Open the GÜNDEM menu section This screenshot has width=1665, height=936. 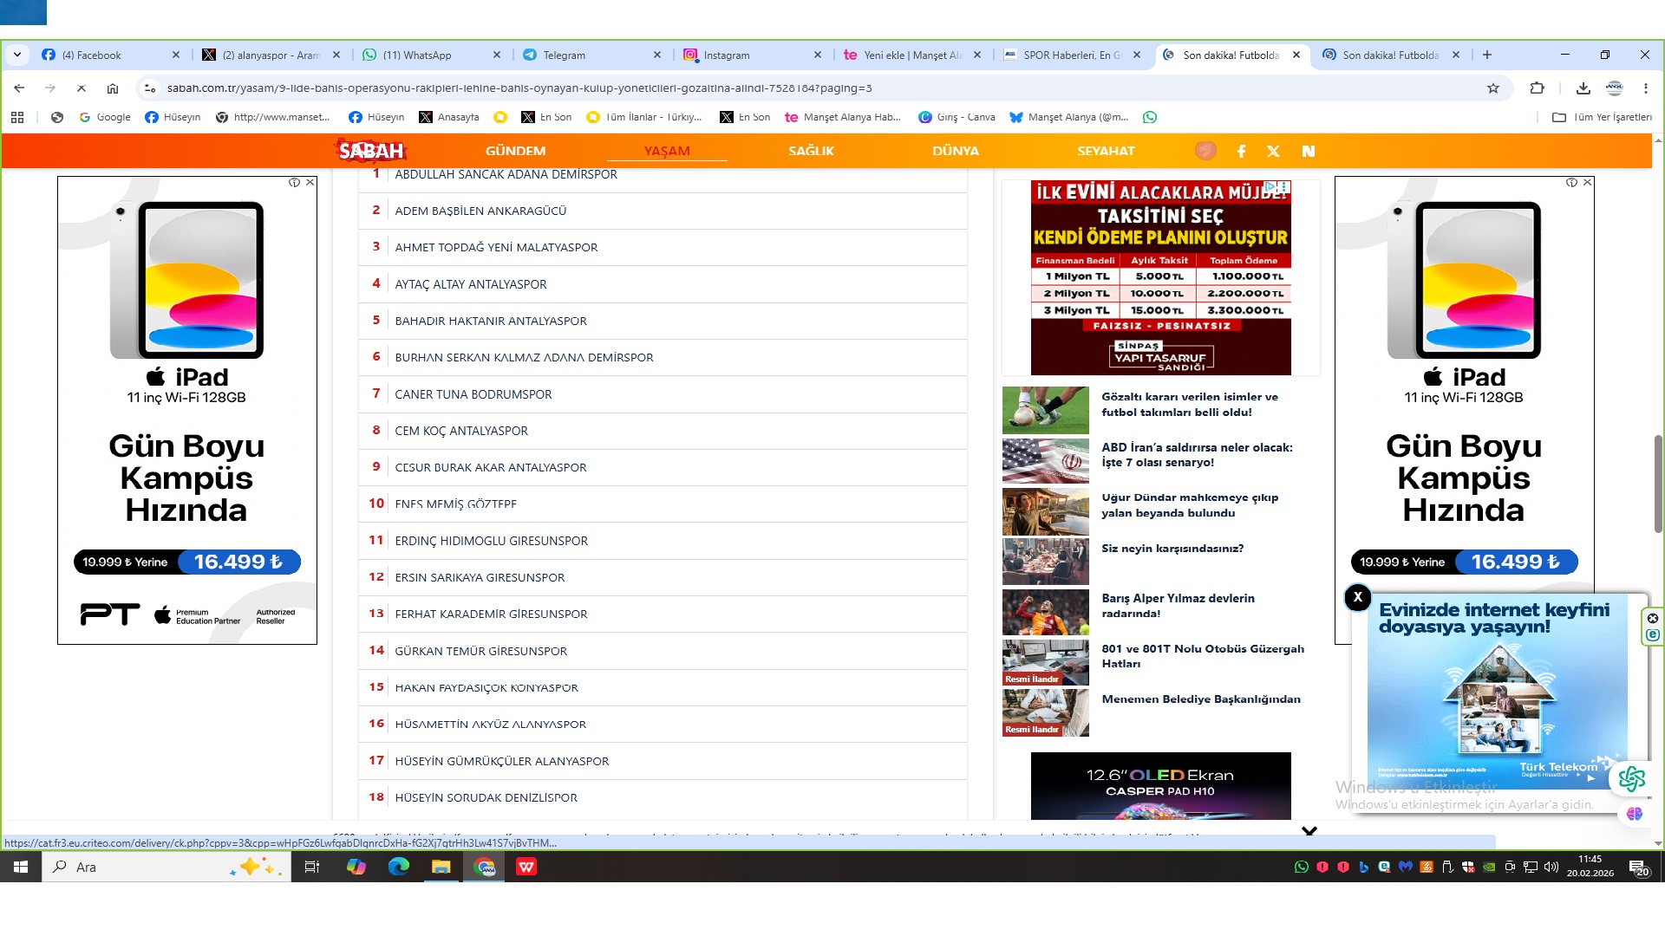[515, 151]
